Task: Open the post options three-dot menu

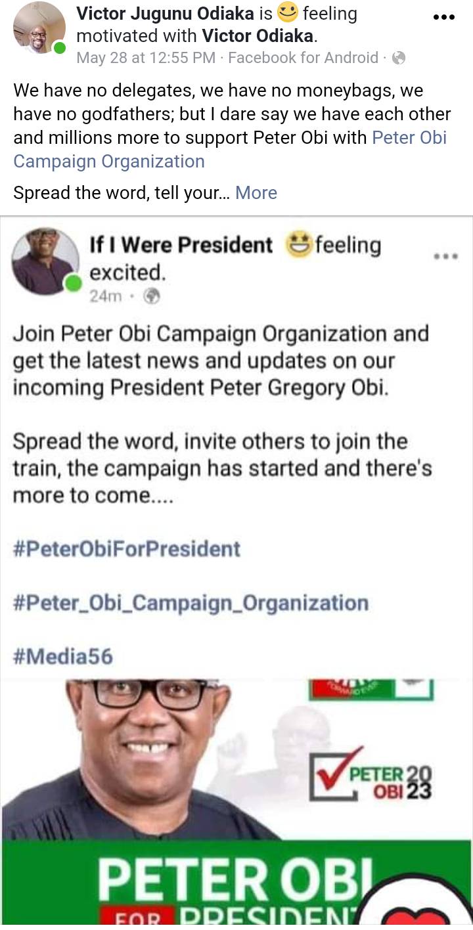Action: 444,18
